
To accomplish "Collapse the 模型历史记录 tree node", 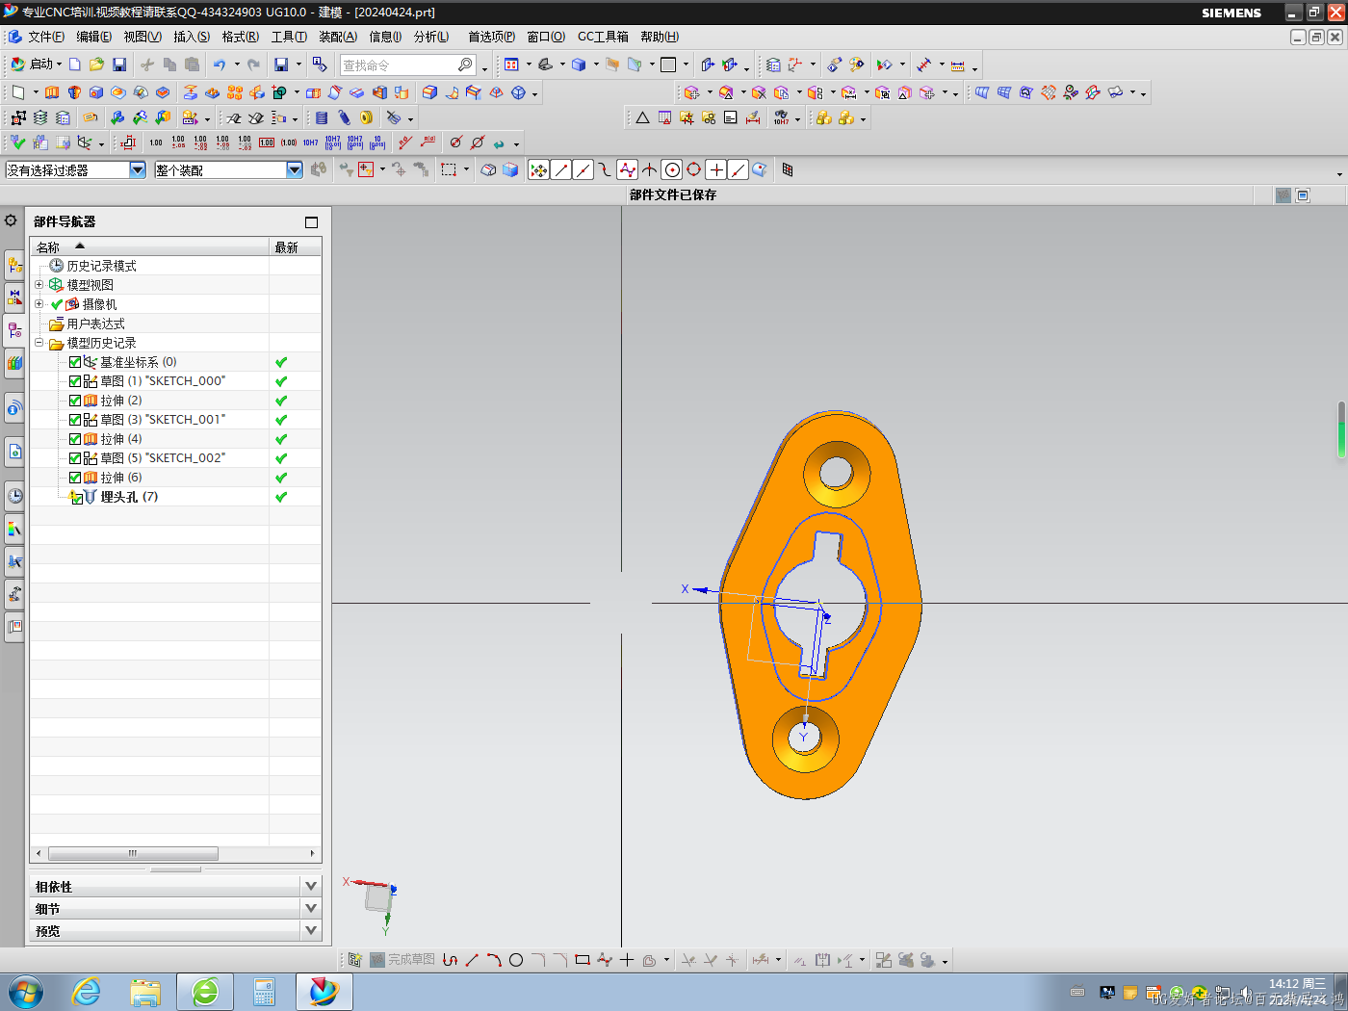I will click(39, 343).
